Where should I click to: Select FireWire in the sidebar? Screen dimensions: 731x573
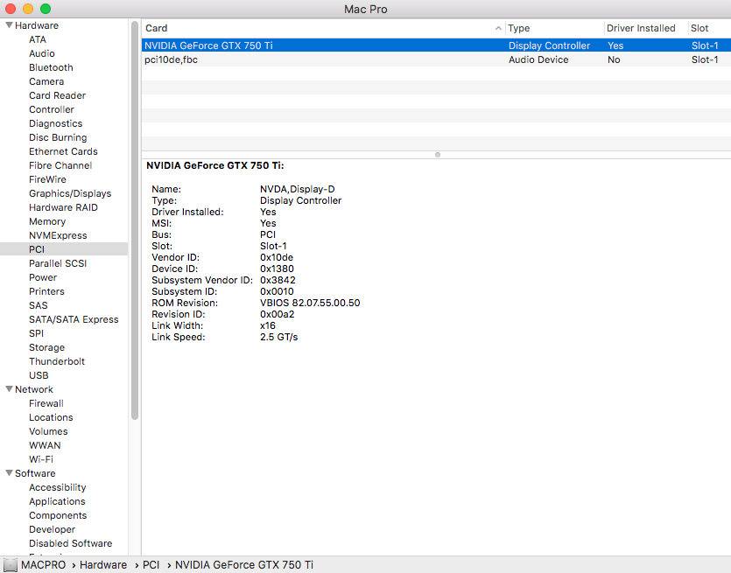pos(47,179)
